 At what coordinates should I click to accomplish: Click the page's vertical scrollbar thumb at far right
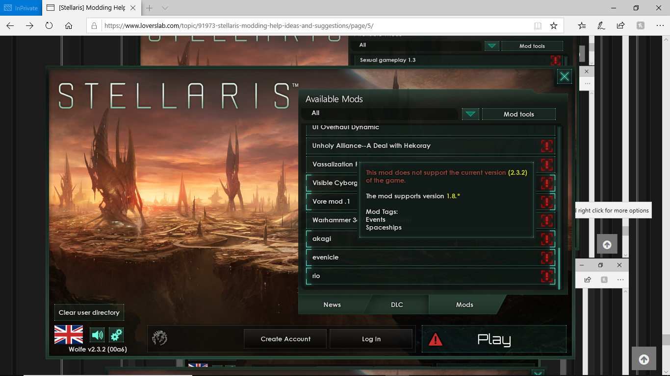click(666, 339)
